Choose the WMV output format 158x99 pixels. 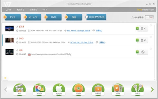pyautogui.click(x=39, y=90)
